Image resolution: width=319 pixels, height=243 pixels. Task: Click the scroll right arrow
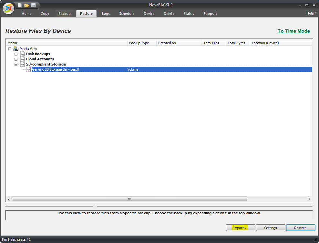[309, 199]
